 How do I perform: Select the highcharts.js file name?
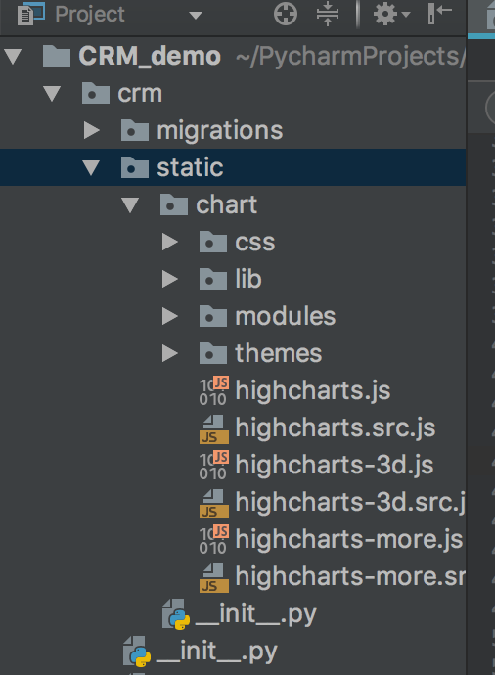pyautogui.click(x=313, y=391)
